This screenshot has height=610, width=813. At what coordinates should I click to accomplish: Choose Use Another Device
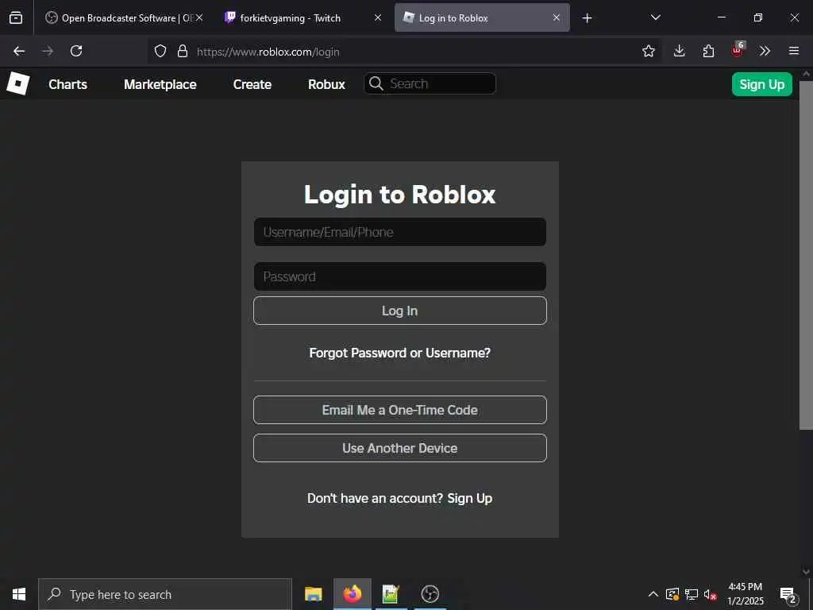(400, 448)
